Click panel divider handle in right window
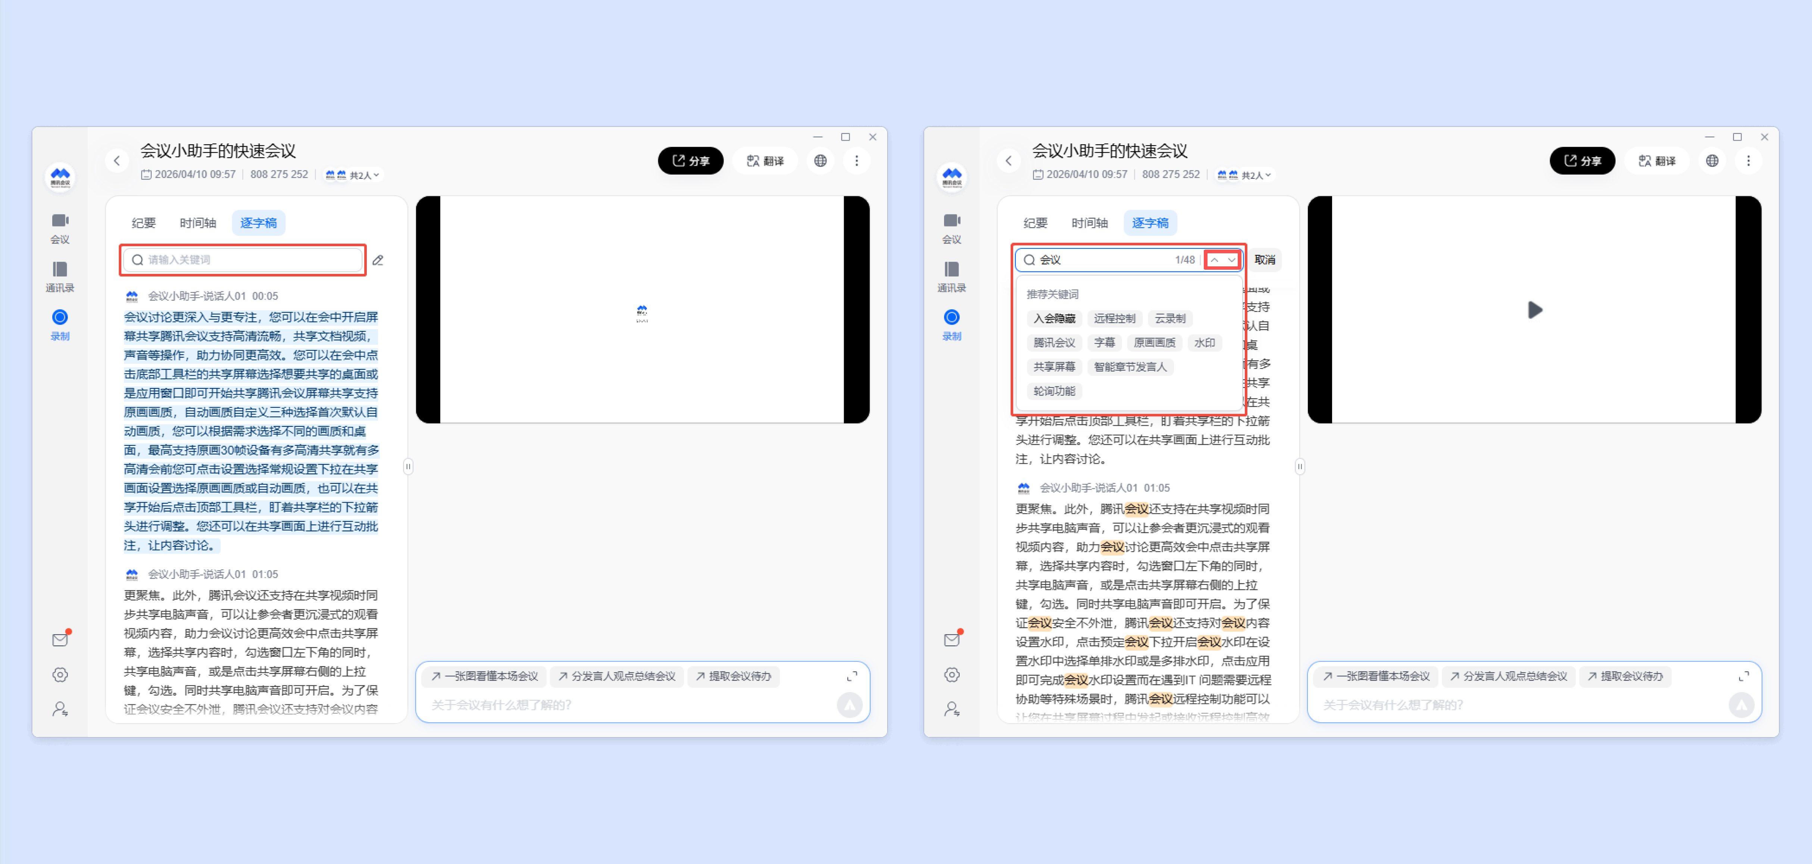 click(x=1300, y=466)
